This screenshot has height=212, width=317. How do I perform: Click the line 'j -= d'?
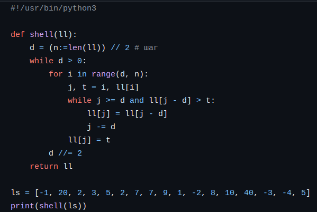click(101, 127)
